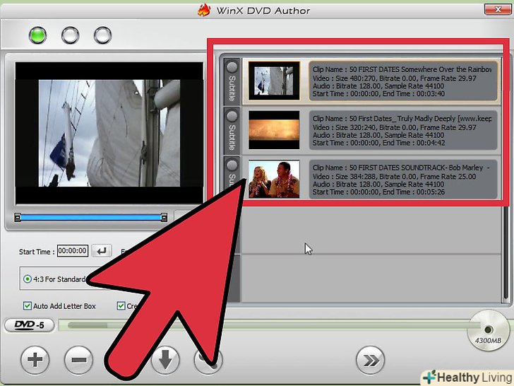Click the left handle of the preview trim slider
Viewport: 514px width, 386px height.
coord(18,217)
